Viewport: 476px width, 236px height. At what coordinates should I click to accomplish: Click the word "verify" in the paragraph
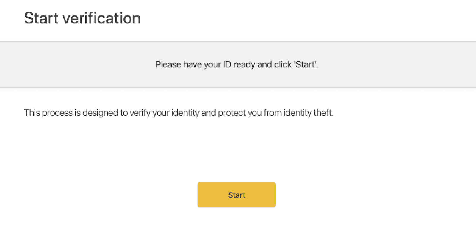coord(140,113)
